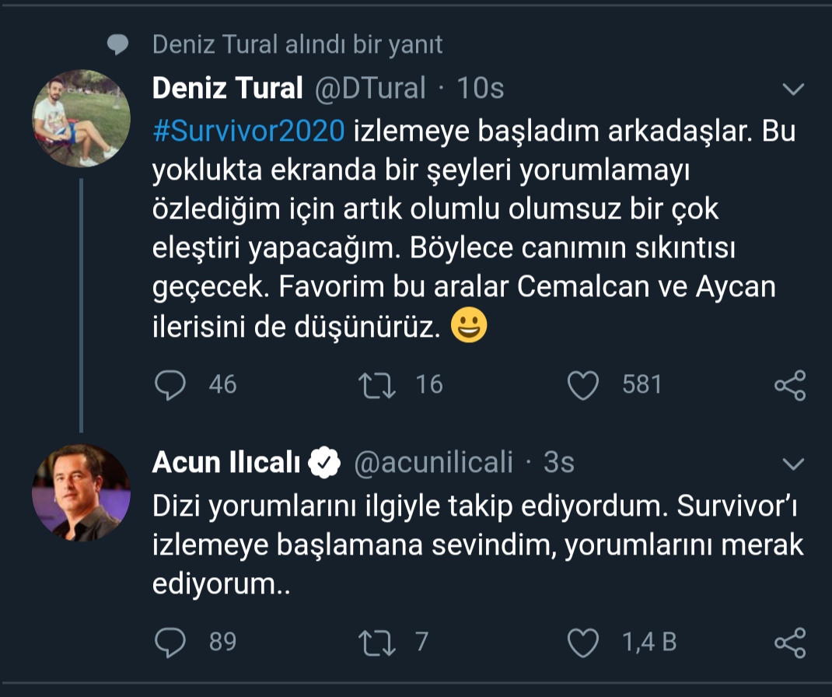Reply to Deniz Tural's tweet
The height and width of the screenshot is (697, 832).
coord(171,384)
